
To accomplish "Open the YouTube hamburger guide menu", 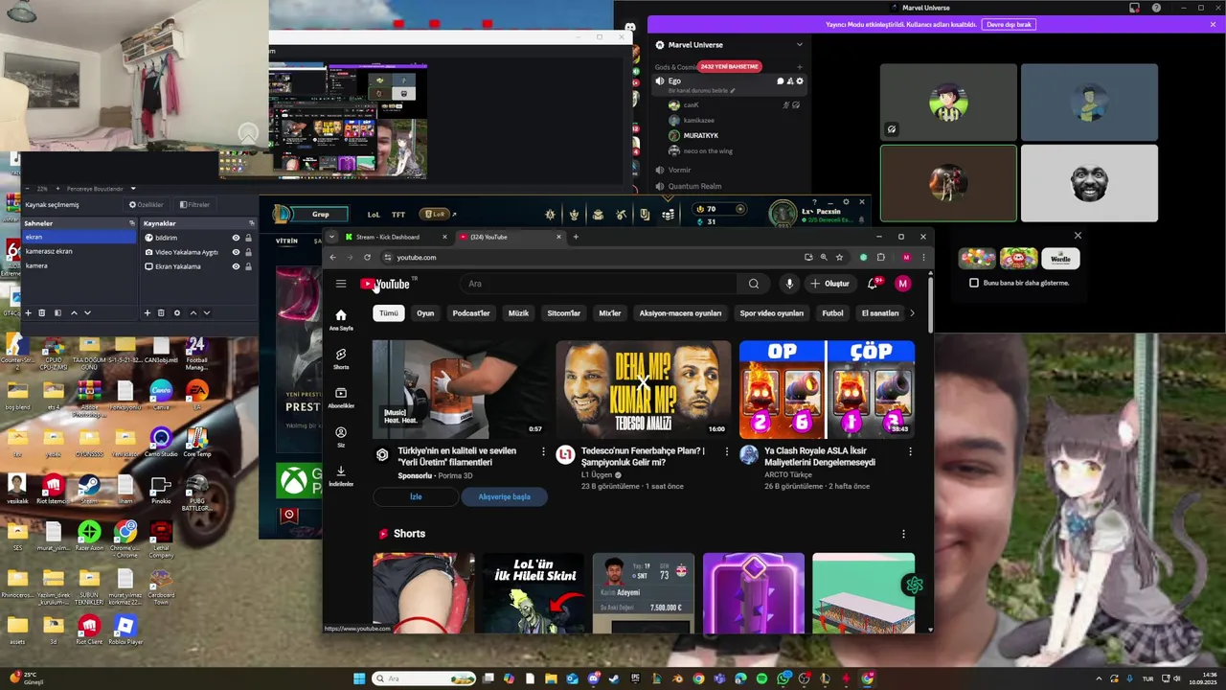I will (x=341, y=284).
